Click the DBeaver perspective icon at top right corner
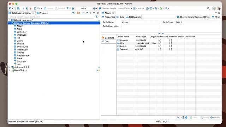 [219, 8]
